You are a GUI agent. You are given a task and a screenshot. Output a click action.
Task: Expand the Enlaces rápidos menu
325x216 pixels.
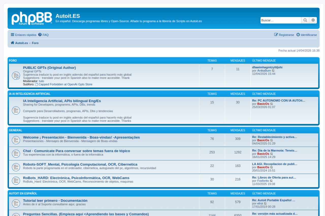(23, 35)
